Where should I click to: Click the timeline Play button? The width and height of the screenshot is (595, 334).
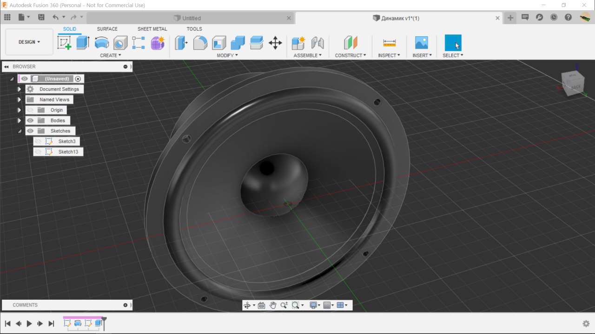point(29,324)
